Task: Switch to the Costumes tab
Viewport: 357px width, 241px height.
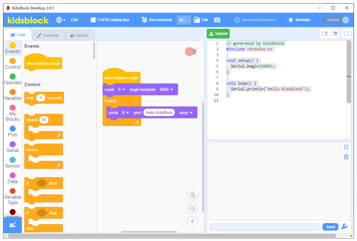Action: 48,35
